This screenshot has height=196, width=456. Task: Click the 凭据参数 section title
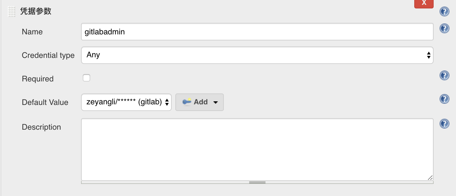point(36,11)
